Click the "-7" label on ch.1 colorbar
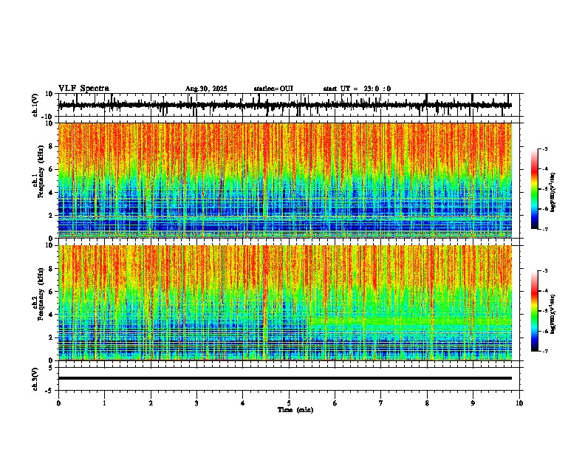The width and height of the screenshot is (585, 452). 544,229
